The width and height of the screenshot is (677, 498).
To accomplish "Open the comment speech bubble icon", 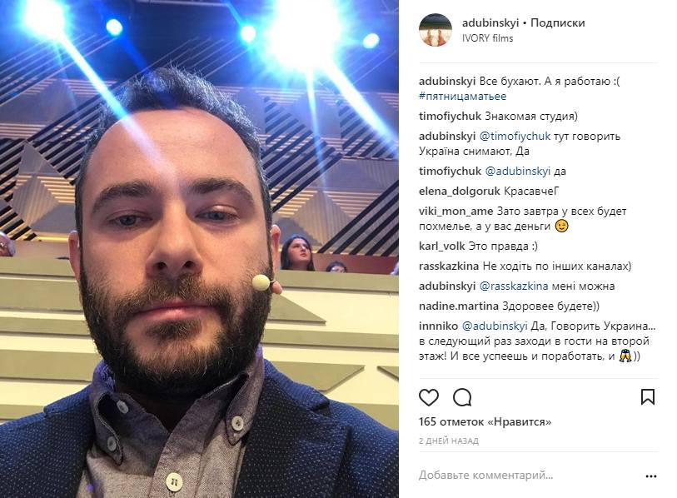I will click(462, 397).
